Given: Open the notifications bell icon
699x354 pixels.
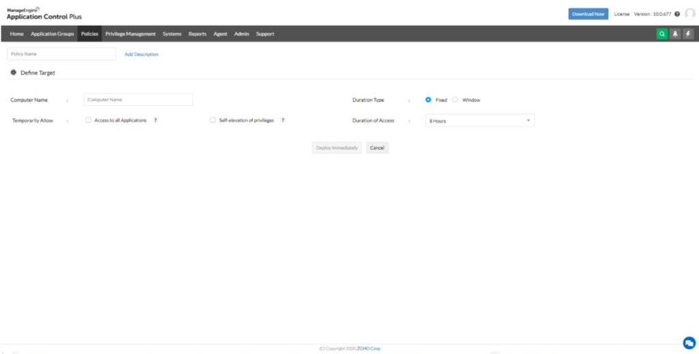Looking at the screenshot, I should 675,34.
